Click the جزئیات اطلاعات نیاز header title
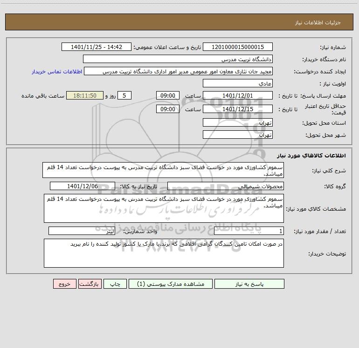Viewport: 359px width, 348px height. [x=318, y=22]
